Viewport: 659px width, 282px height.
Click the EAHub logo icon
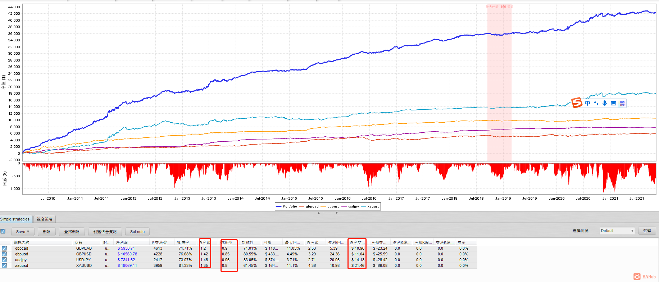point(637,276)
